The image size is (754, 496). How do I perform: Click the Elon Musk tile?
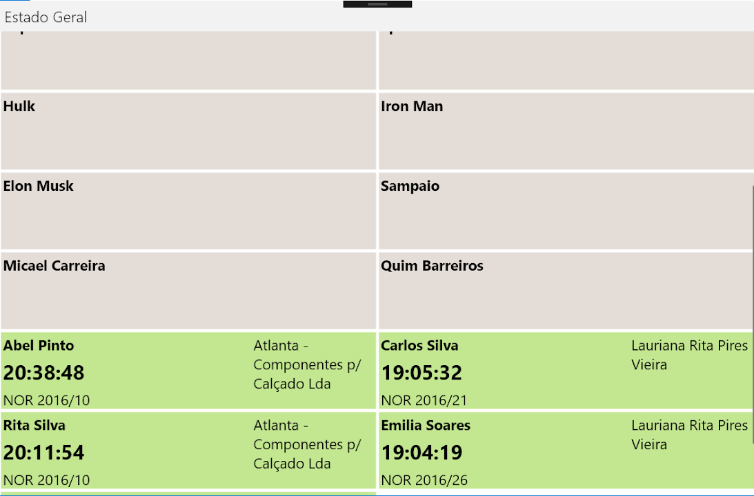coord(188,211)
